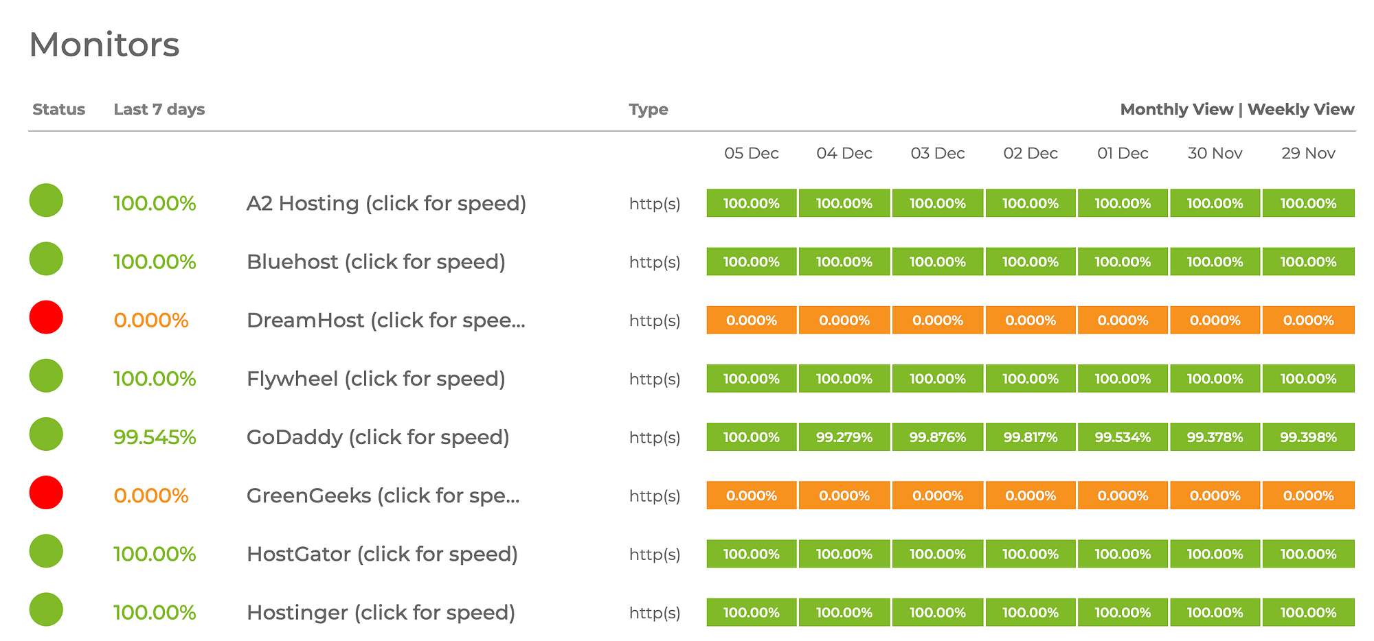
Task: Open the Flywheel speed link
Action: click(x=376, y=379)
